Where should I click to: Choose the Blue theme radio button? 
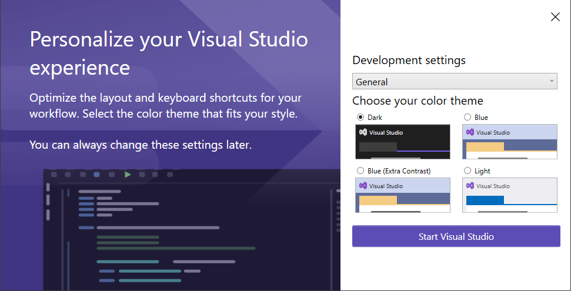(468, 117)
